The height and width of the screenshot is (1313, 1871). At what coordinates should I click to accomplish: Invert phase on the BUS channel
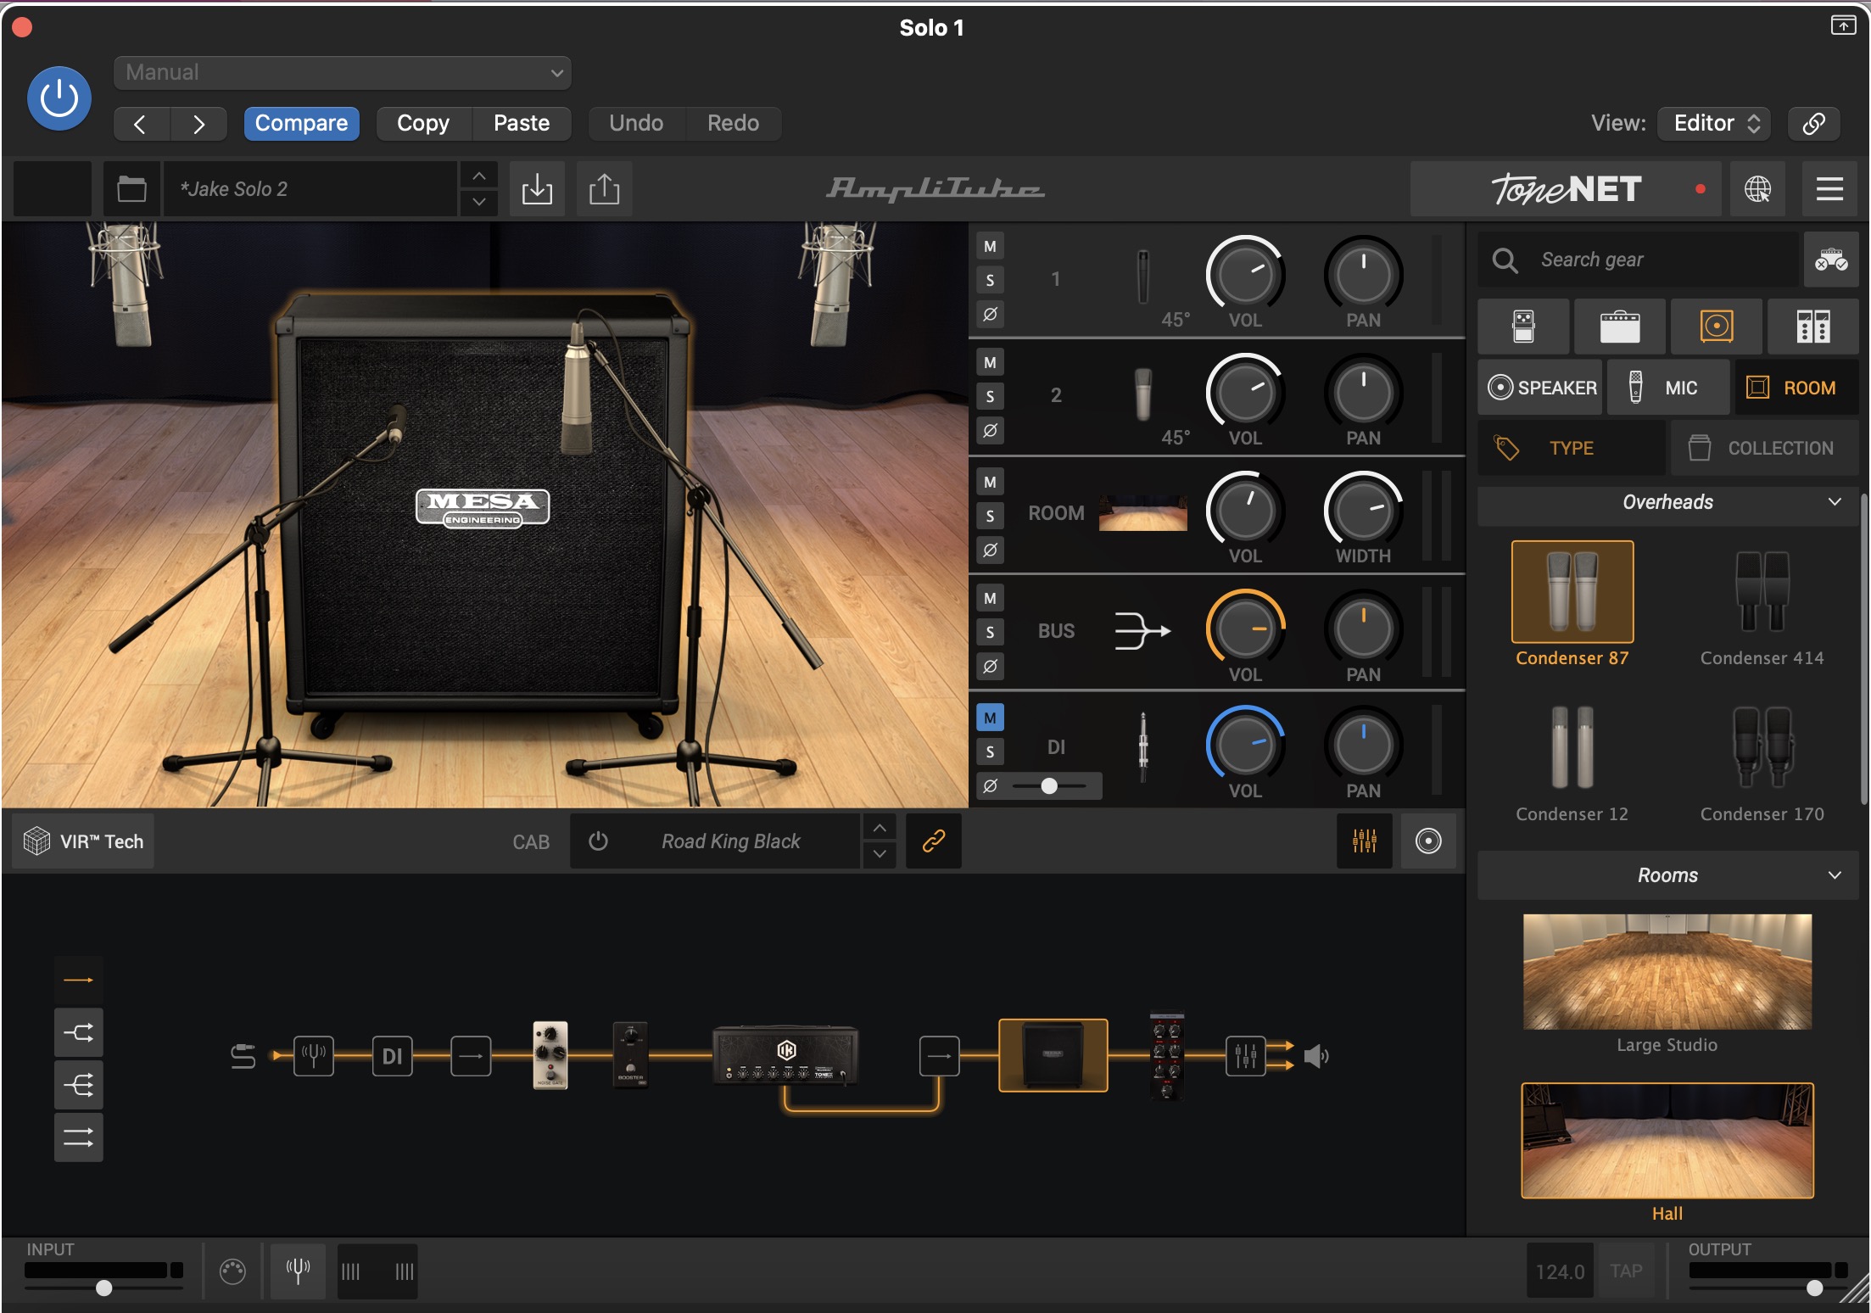[990, 667]
